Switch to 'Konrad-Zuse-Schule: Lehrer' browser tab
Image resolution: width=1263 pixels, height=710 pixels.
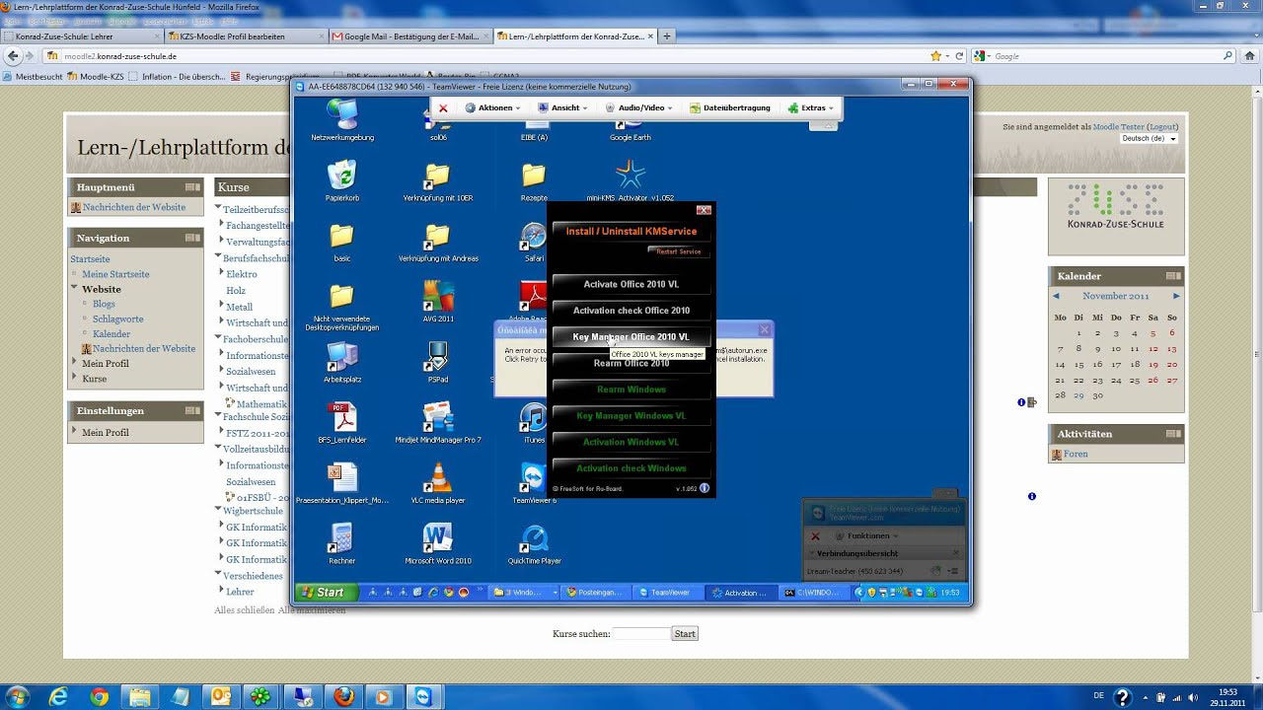point(83,36)
